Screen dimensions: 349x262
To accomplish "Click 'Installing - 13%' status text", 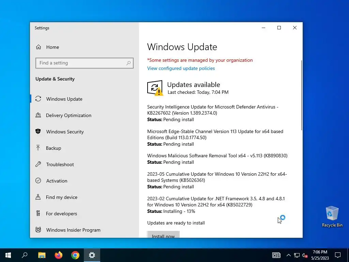I will (x=179, y=212).
